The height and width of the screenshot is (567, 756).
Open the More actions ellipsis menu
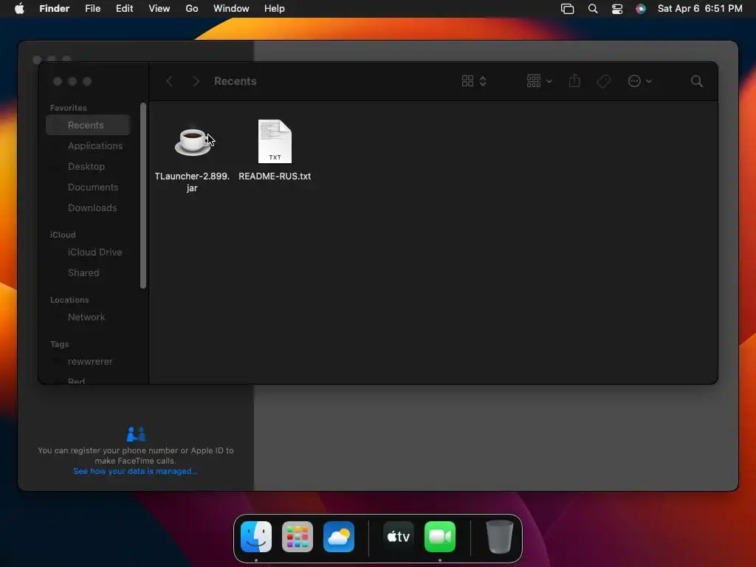[x=640, y=81]
